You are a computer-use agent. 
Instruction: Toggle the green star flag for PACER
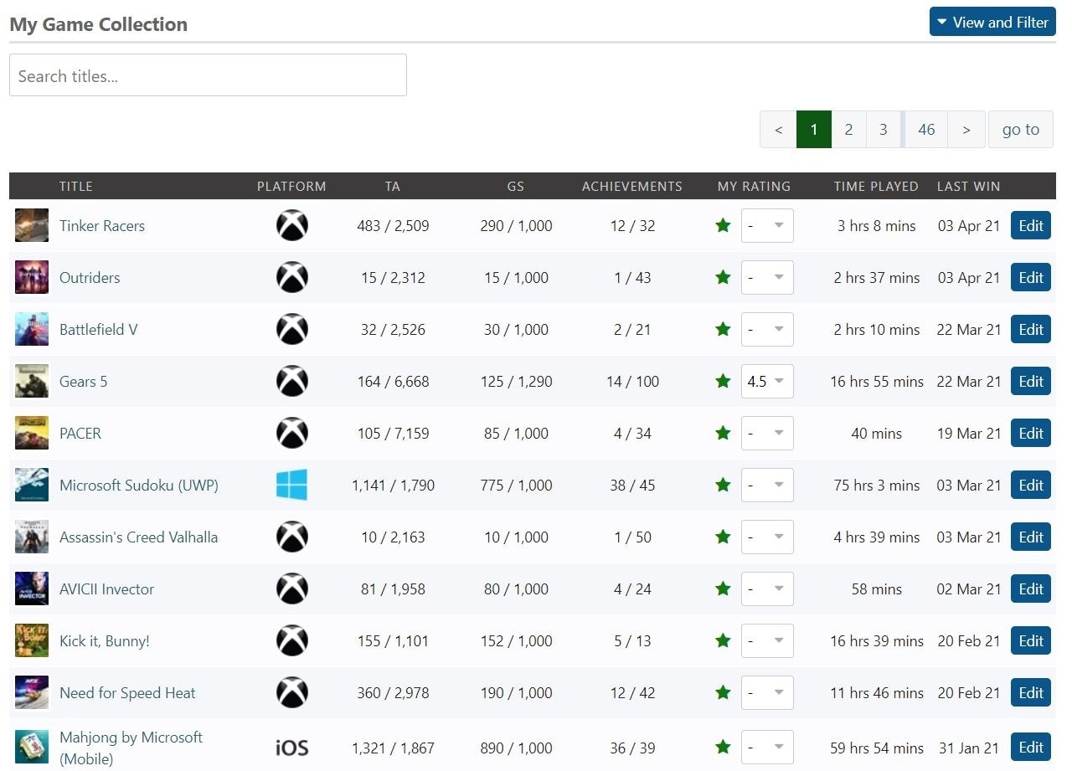tap(722, 433)
